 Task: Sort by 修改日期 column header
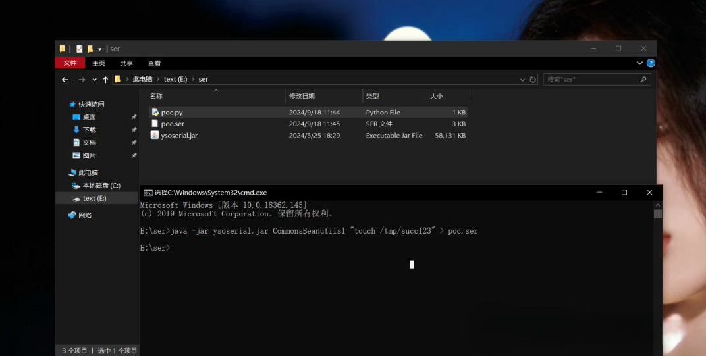point(302,96)
